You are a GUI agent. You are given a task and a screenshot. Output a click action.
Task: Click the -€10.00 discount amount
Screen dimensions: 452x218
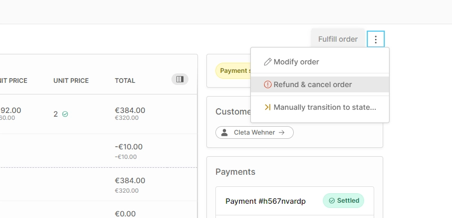(129, 147)
